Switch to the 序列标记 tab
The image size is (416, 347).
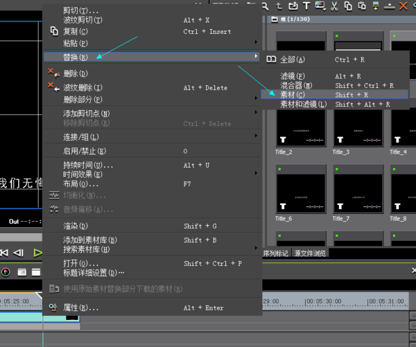point(276,253)
